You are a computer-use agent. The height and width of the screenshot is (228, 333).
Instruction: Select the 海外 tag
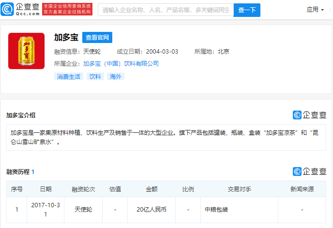tap(116, 76)
